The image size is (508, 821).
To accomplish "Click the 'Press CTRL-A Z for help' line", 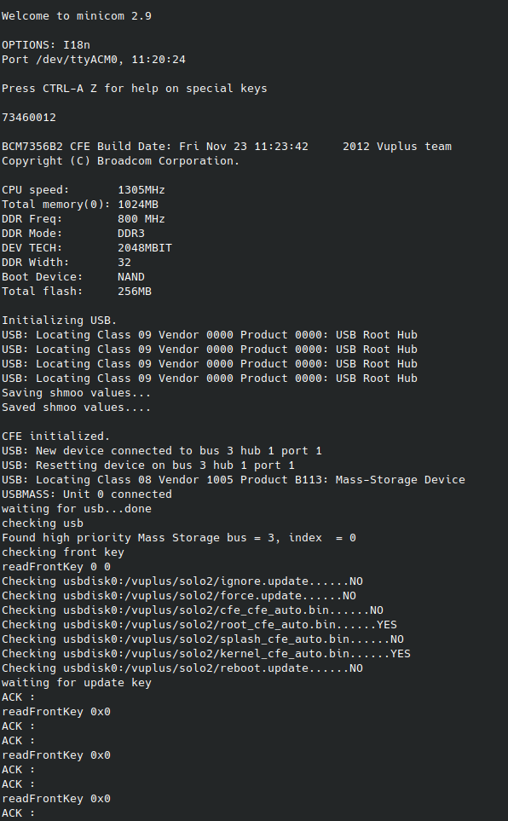I will pos(134,89).
